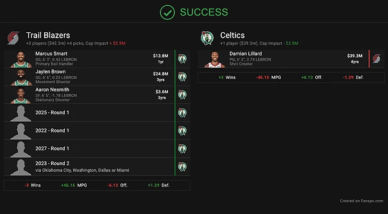Click the Trail Blazers +46.16 MPG stat
388x214 pixels.
pos(74,185)
